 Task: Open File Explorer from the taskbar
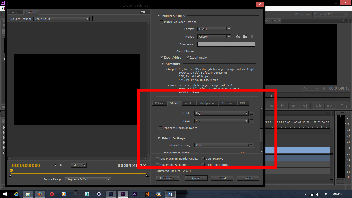[28, 194]
